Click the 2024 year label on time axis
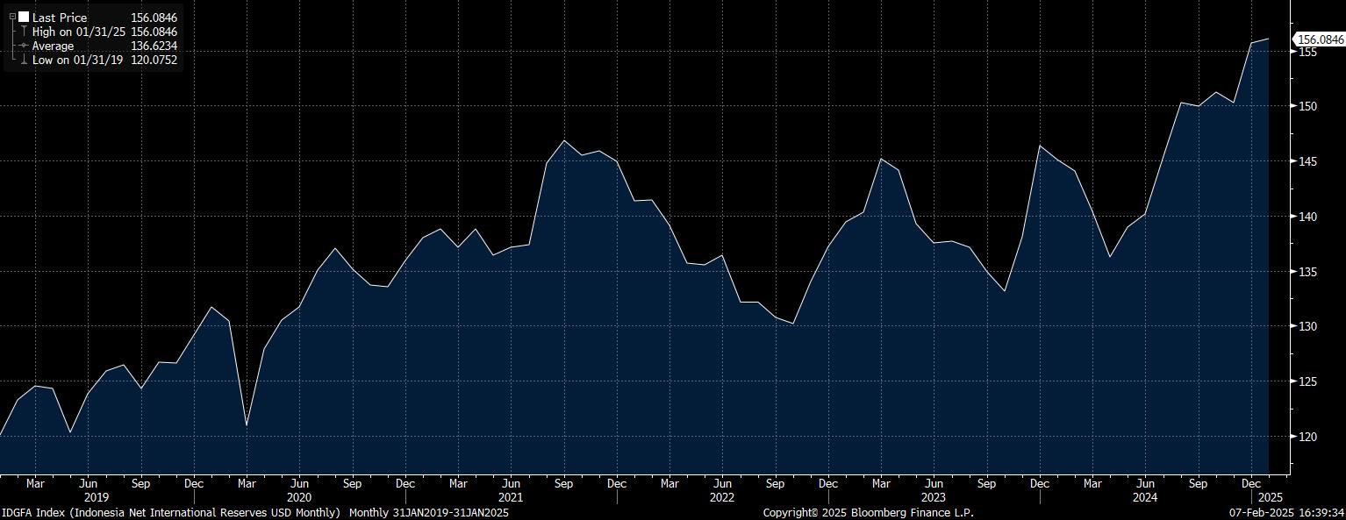This screenshot has height=520, width=1346. click(x=1145, y=497)
